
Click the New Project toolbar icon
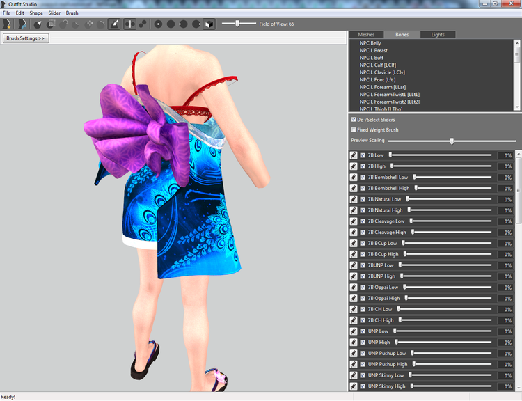click(7, 24)
